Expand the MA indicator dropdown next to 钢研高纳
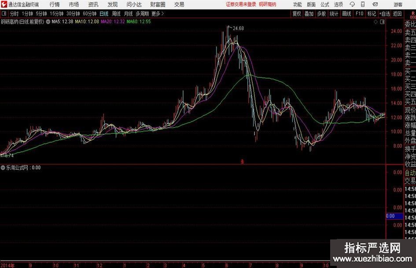Screen dimensions: 416x268 tap(48, 21)
